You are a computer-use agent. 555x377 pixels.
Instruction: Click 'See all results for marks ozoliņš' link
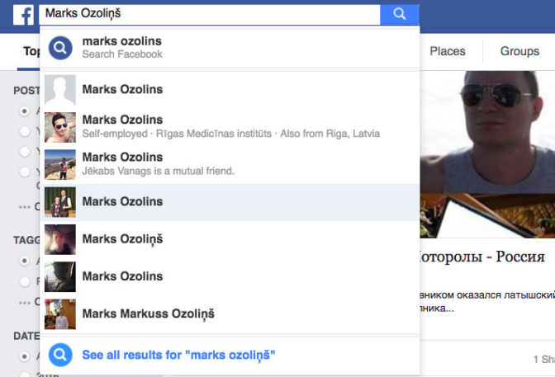pyautogui.click(x=178, y=355)
